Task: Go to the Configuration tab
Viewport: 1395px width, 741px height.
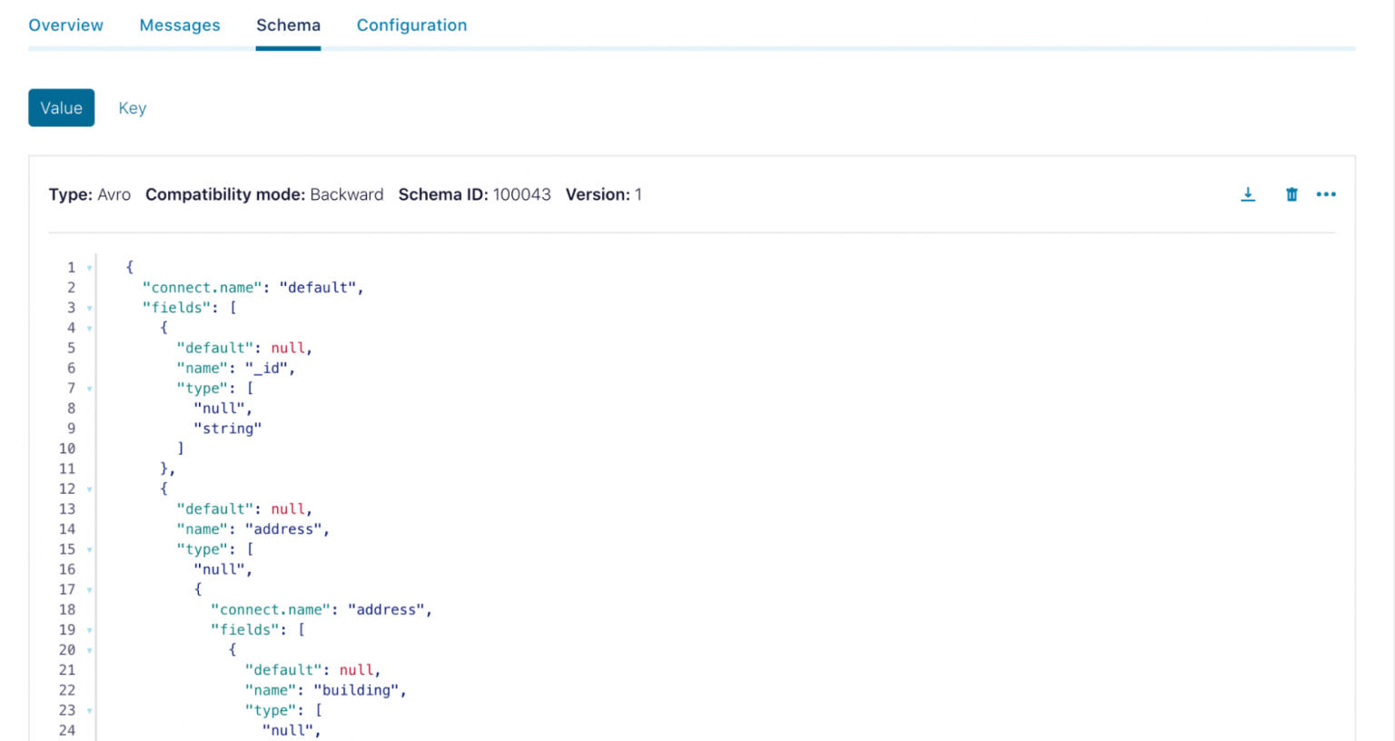Action: [411, 25]
